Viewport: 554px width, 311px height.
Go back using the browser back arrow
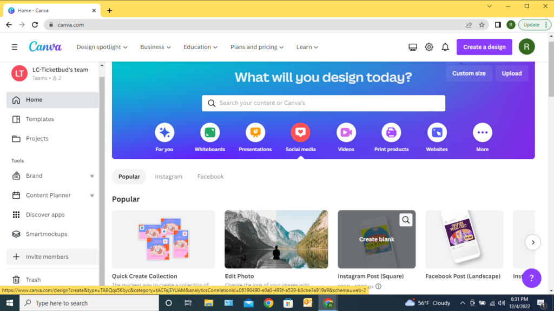point(9,25)
